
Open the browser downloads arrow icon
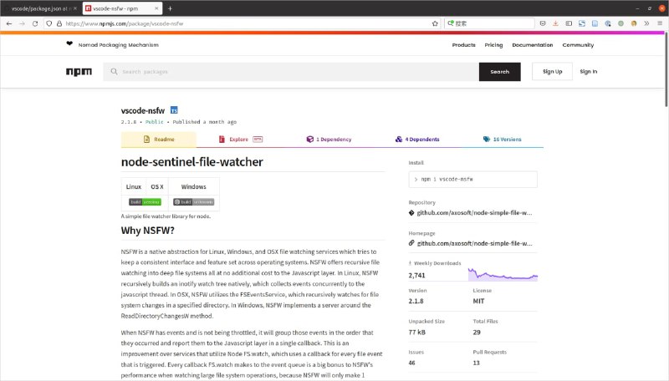click(x=555, y=23)
